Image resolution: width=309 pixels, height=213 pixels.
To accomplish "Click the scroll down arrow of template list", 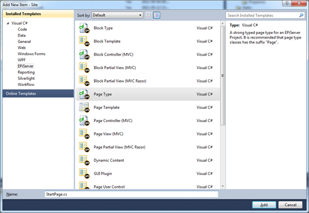I will 223,186.
